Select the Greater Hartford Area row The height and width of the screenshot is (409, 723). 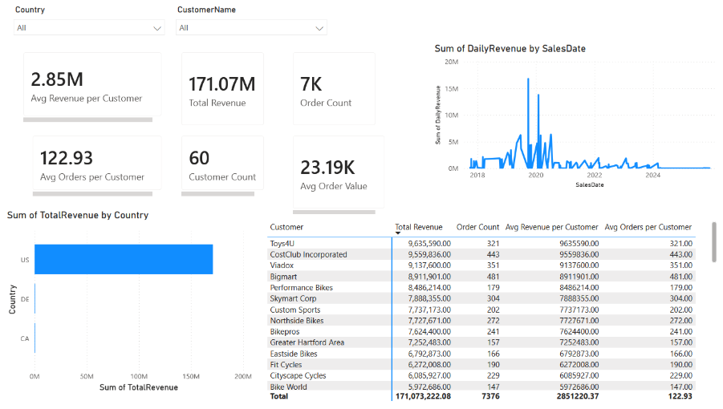pos(481,342)
